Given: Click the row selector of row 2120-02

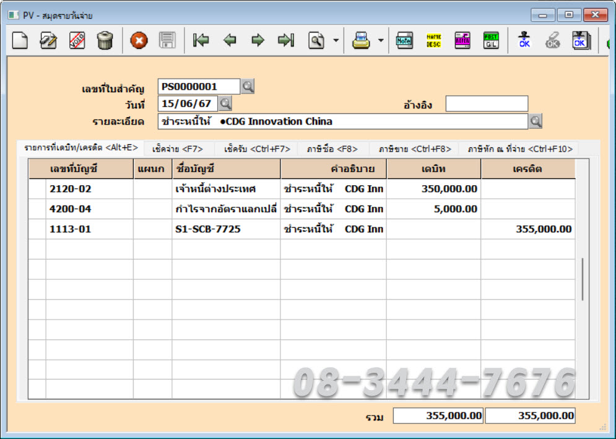Looking at the screenshot, I should click(37, 189).
